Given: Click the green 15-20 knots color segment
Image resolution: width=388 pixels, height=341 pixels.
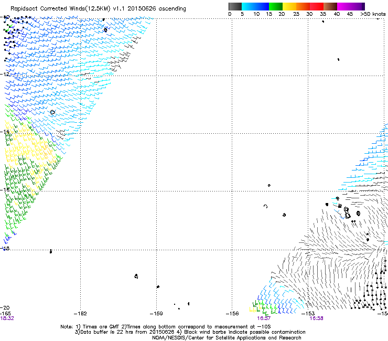Looking at the screenshot, I should click(x=276, y=6).
